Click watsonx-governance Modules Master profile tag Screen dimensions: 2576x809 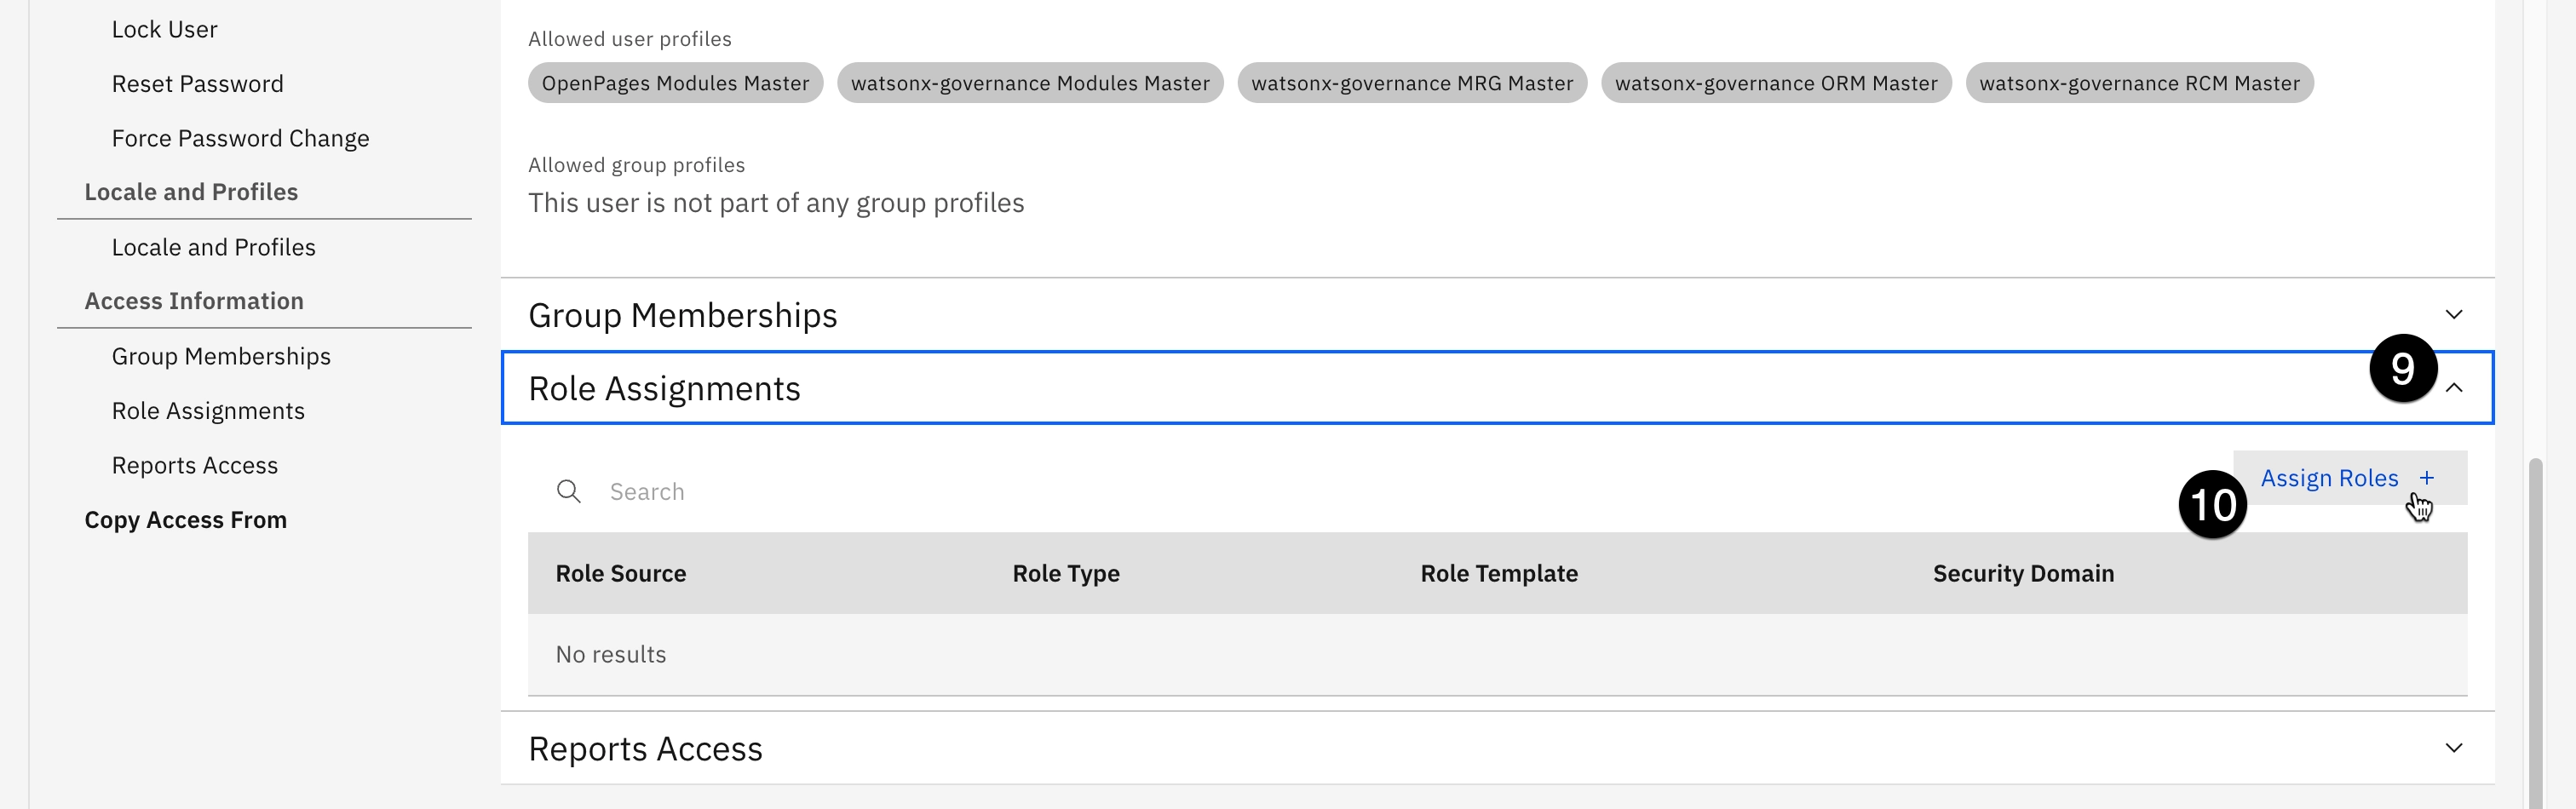click(1030, 83)
